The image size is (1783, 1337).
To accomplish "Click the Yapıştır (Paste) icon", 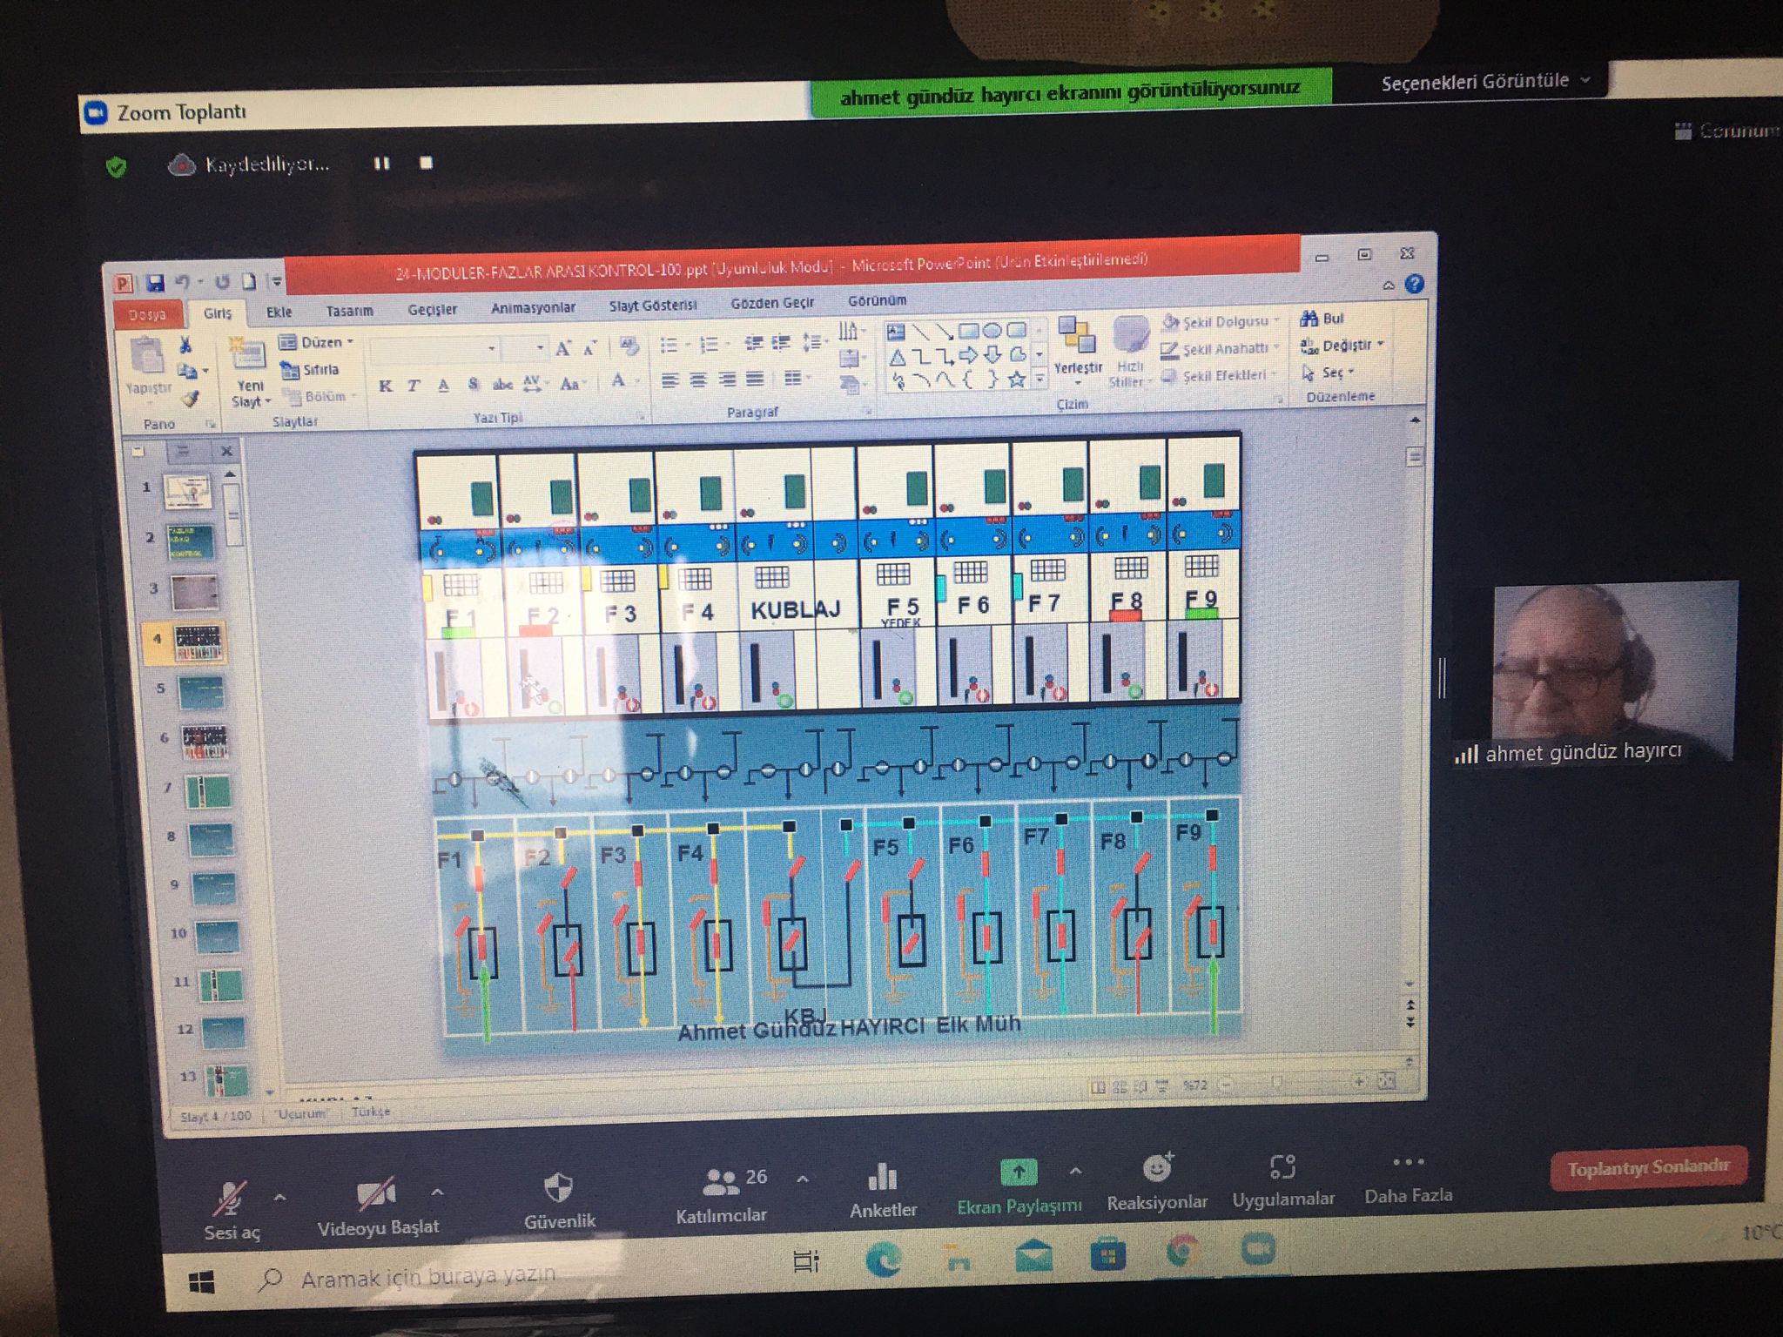I will (146, 356).
